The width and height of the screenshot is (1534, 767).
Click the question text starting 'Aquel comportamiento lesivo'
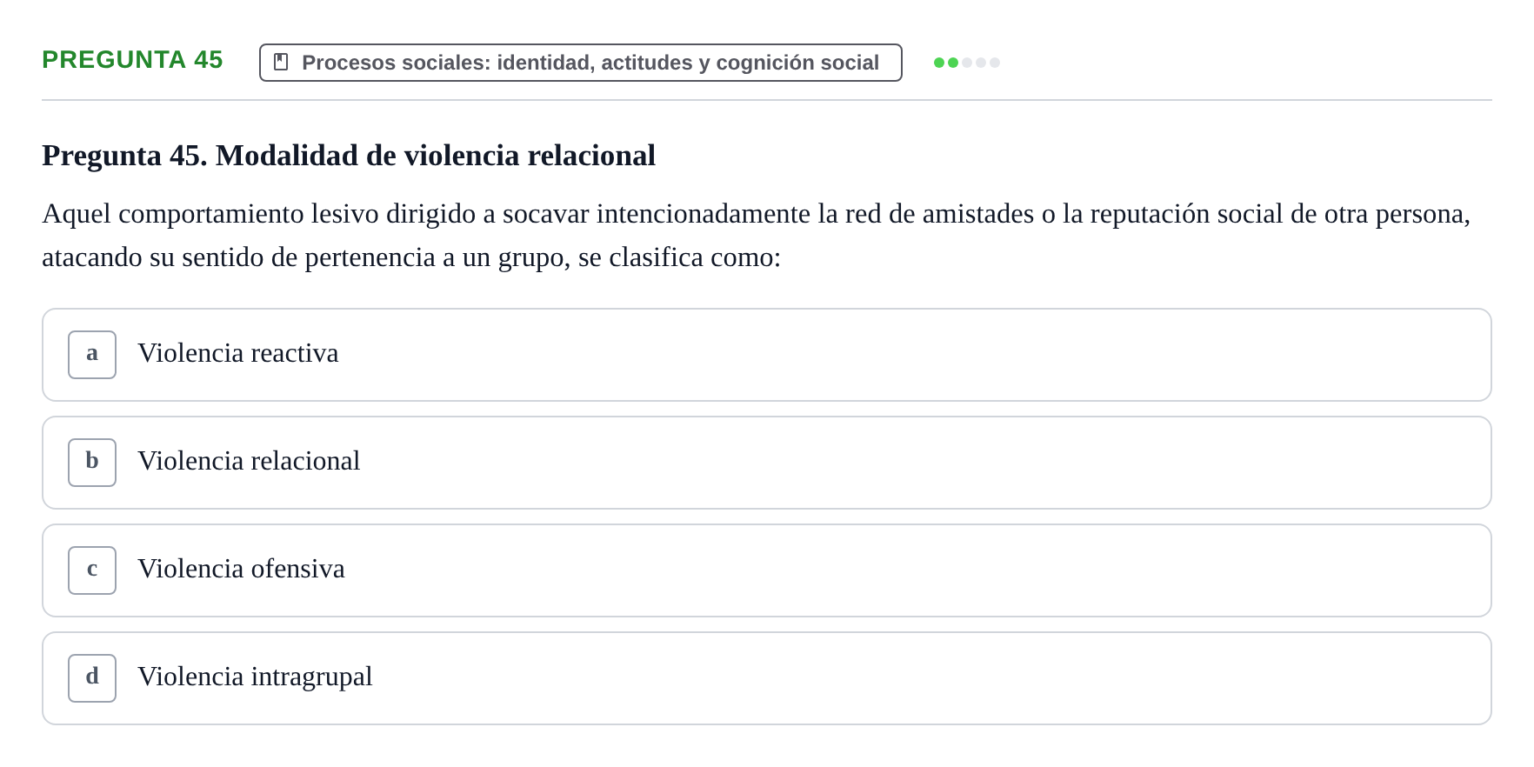click(757, 236)
